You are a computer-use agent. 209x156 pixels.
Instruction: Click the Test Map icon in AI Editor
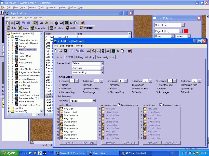coord(129,51)
